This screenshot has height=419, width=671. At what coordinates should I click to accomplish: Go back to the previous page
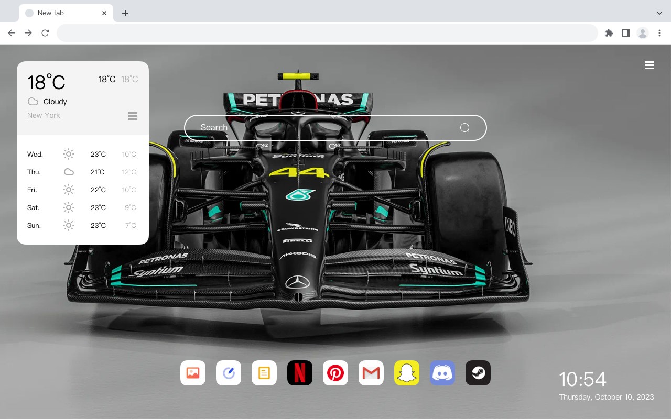click(12, 33)
